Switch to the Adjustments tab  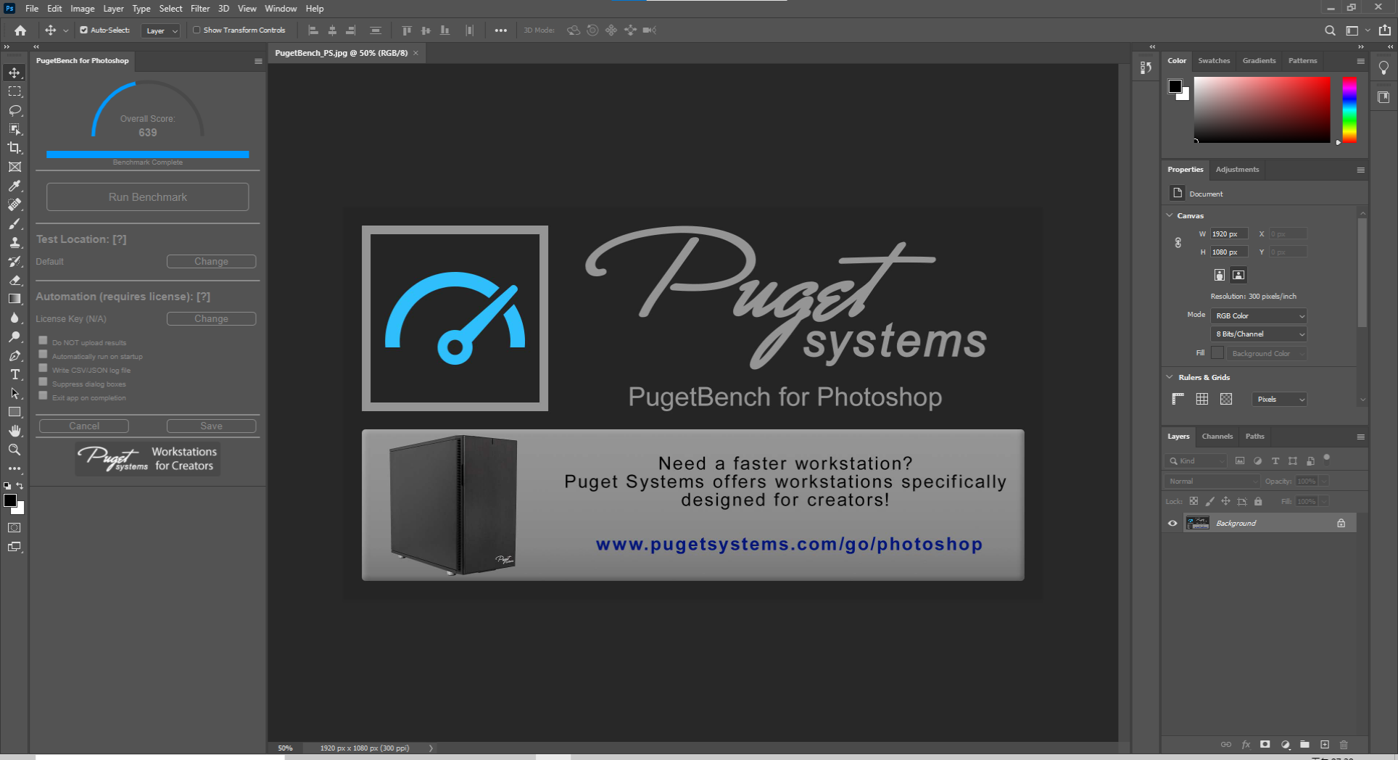tap(1237, 170)
